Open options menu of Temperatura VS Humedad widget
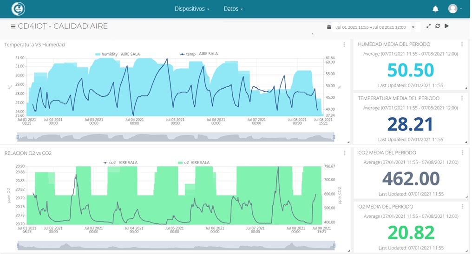The image size is (472, 254). (x=344, y=44)
